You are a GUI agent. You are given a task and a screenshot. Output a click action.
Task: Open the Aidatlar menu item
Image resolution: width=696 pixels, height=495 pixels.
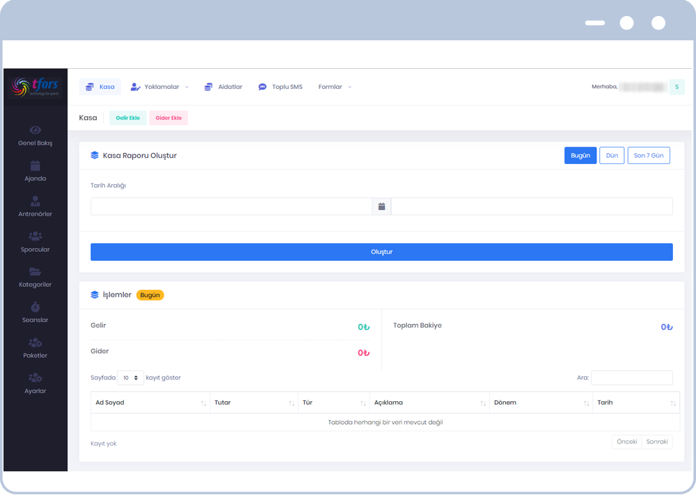pyautogui.click(x=223, y=87)
